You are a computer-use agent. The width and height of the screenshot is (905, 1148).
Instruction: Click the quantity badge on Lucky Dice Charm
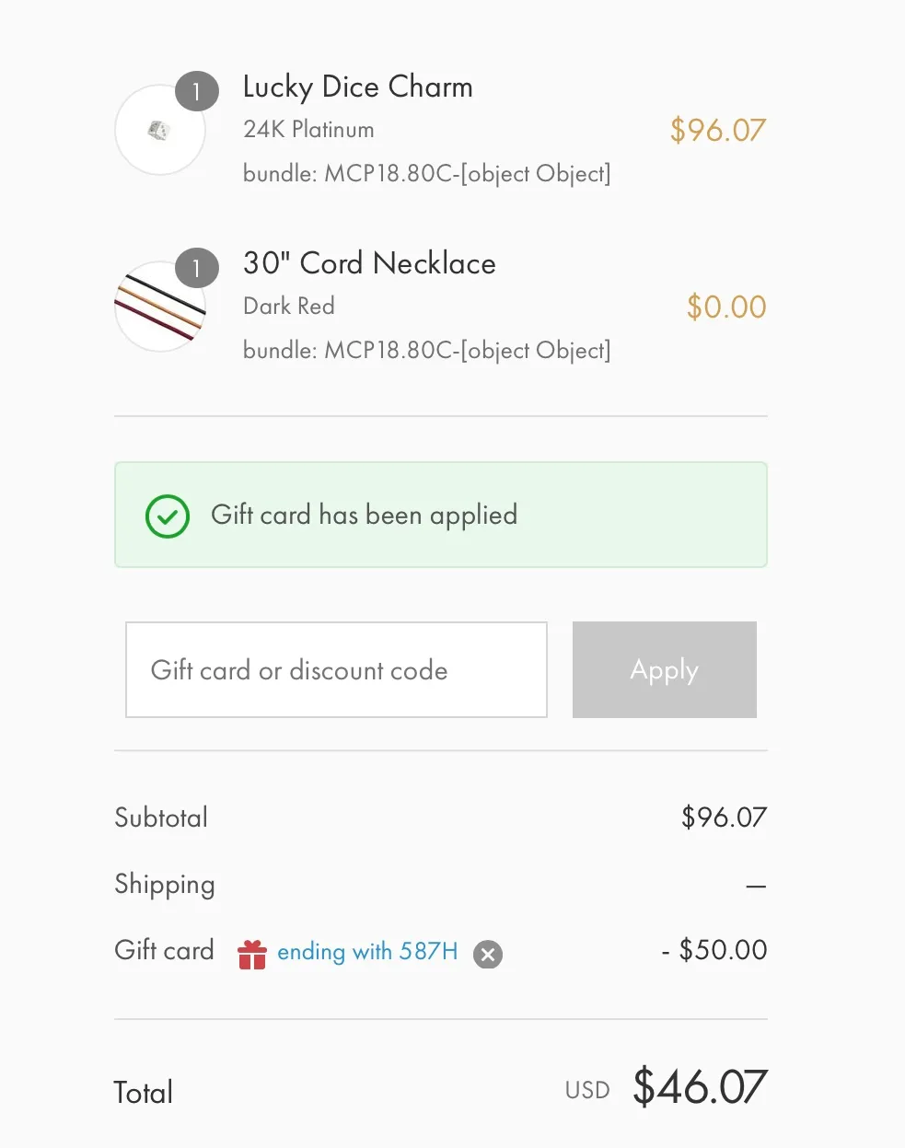click(196, 91)
